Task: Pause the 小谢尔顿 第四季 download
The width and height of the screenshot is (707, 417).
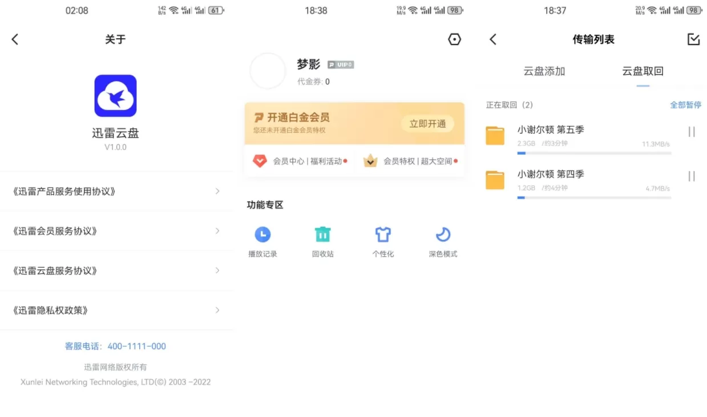Action: (x=692, y=177)
